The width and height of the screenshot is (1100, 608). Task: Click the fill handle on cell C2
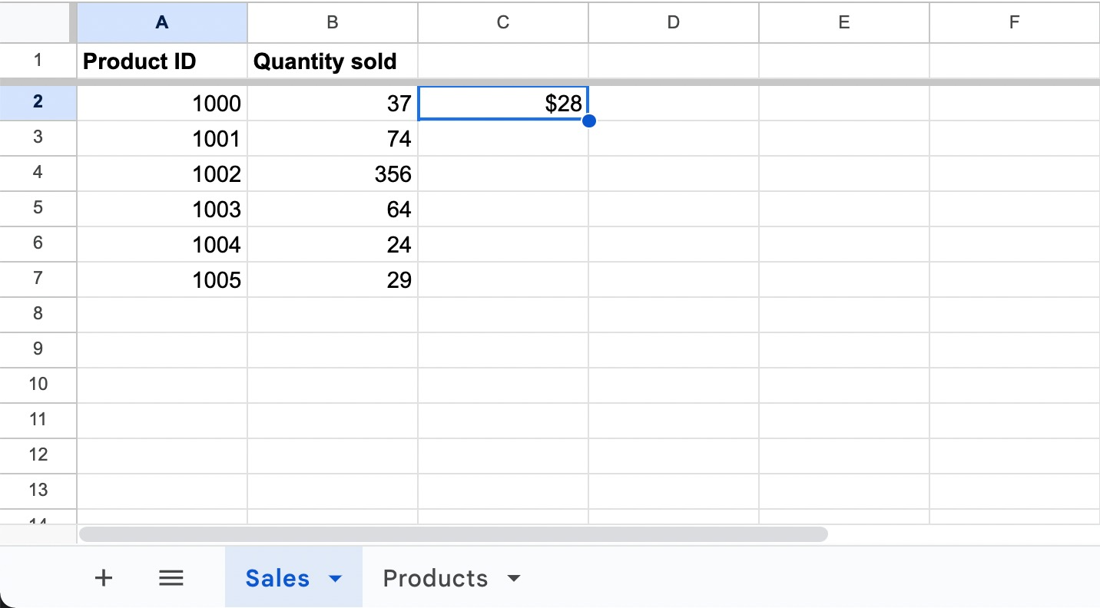coord(588,121)
